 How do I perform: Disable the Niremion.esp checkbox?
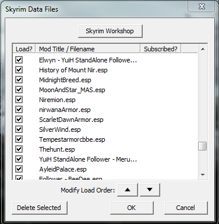[x=19, y=100]
